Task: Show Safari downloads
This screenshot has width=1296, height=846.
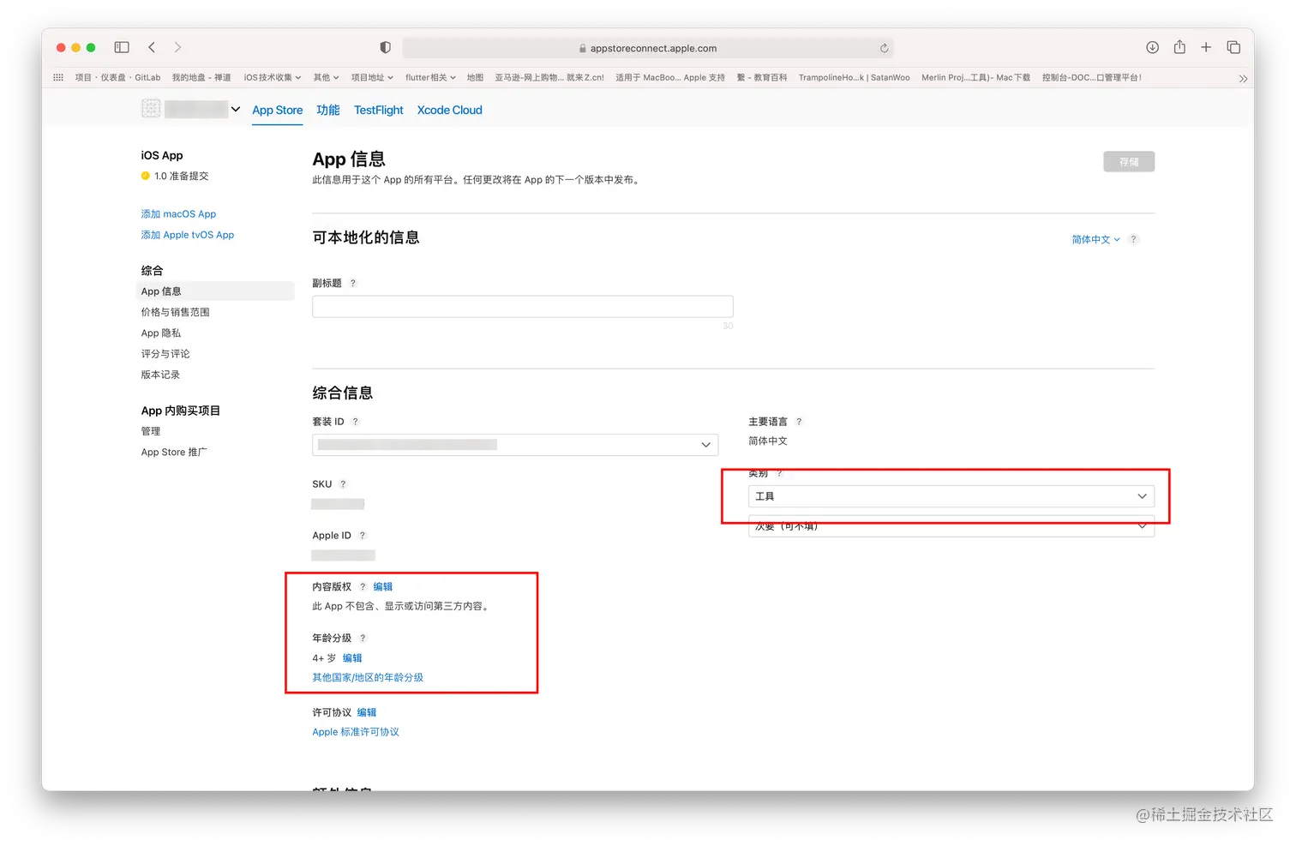Action: click(x=1152, y=47)
